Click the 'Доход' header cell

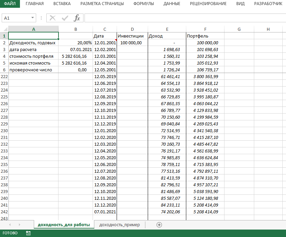(x=167, y=36)
